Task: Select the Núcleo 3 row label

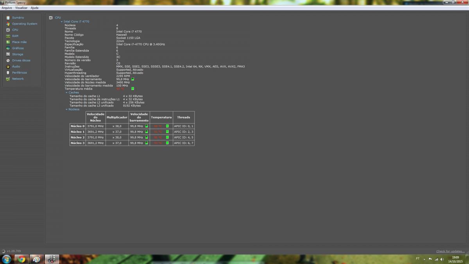Action: pos(78,143)
